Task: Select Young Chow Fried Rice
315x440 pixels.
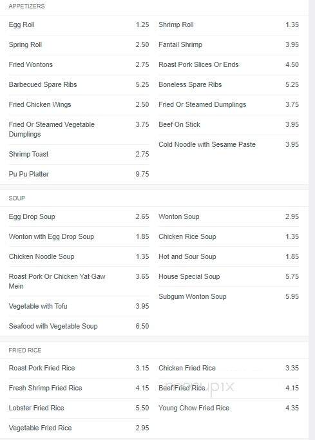Action: [229, 408]
